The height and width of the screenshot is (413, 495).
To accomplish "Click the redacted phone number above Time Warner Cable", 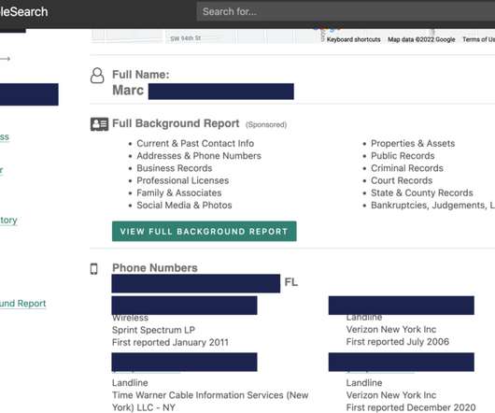I will point(184,362).
